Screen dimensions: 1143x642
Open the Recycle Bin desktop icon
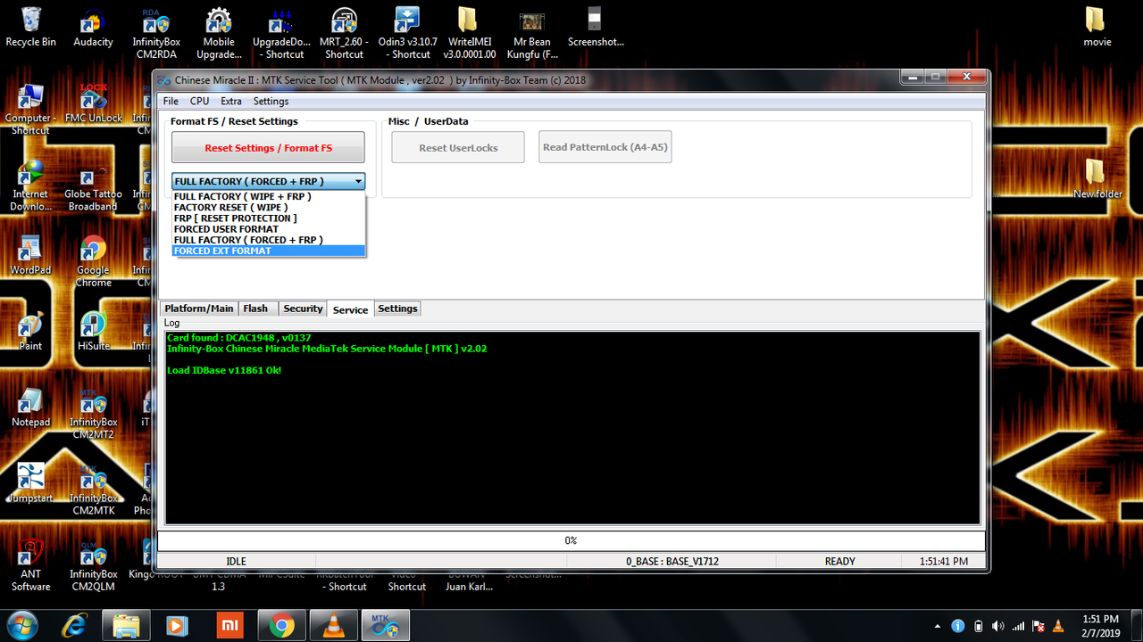(x=30, y=27)
